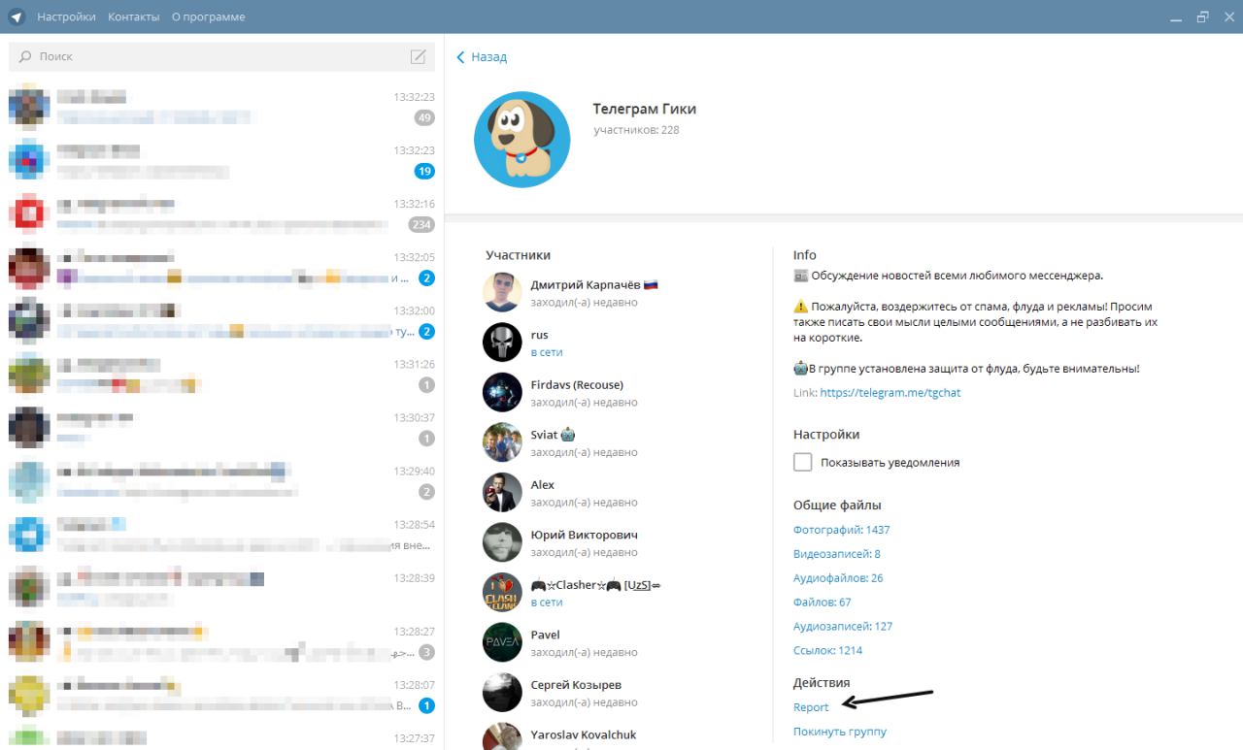Go back using the Назад link
Screen dimensions: 1243x750
tap(482, 57)
